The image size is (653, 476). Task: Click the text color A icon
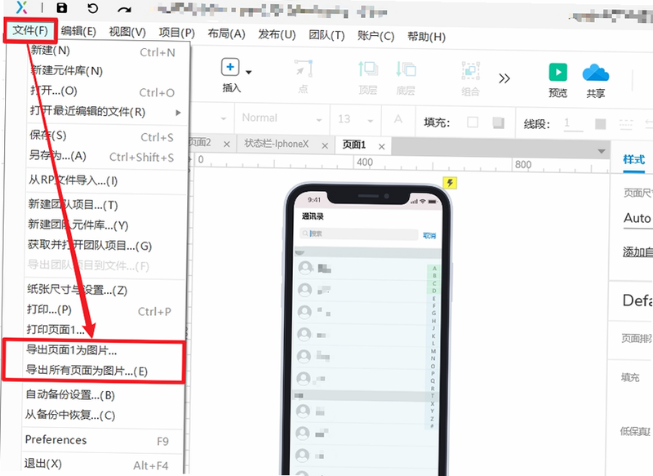[398, 120]
